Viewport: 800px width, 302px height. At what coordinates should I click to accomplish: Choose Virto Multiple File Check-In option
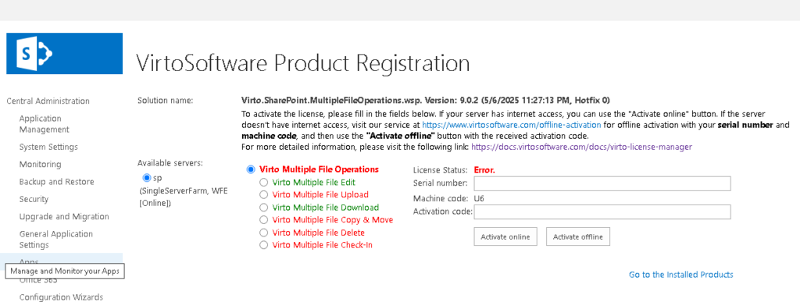[x=263, y=245]
